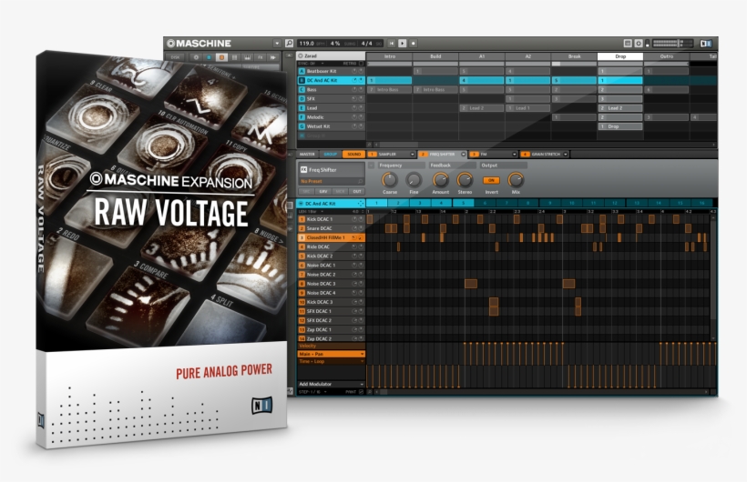This screenshot has height=482, width=747.
Task: Select the A1 scene
Action: coord(482,56)
